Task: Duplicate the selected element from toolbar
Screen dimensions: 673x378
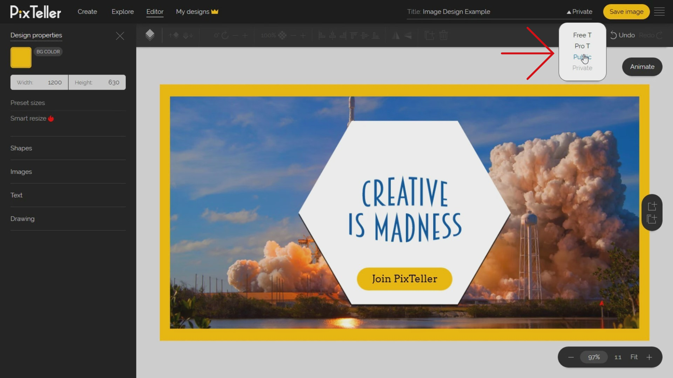Action: [429, 35]
